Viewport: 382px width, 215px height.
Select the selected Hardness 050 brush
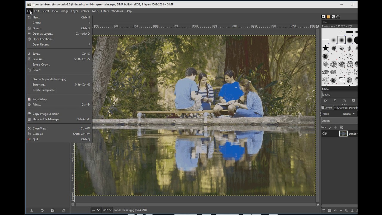(x=341, y=40)
